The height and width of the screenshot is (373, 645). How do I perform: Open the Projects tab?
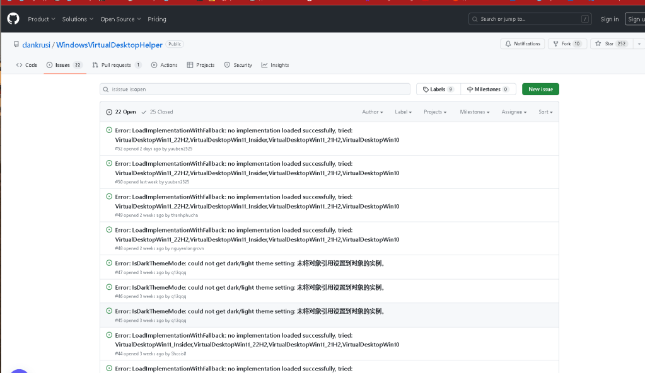pos(200,65)
